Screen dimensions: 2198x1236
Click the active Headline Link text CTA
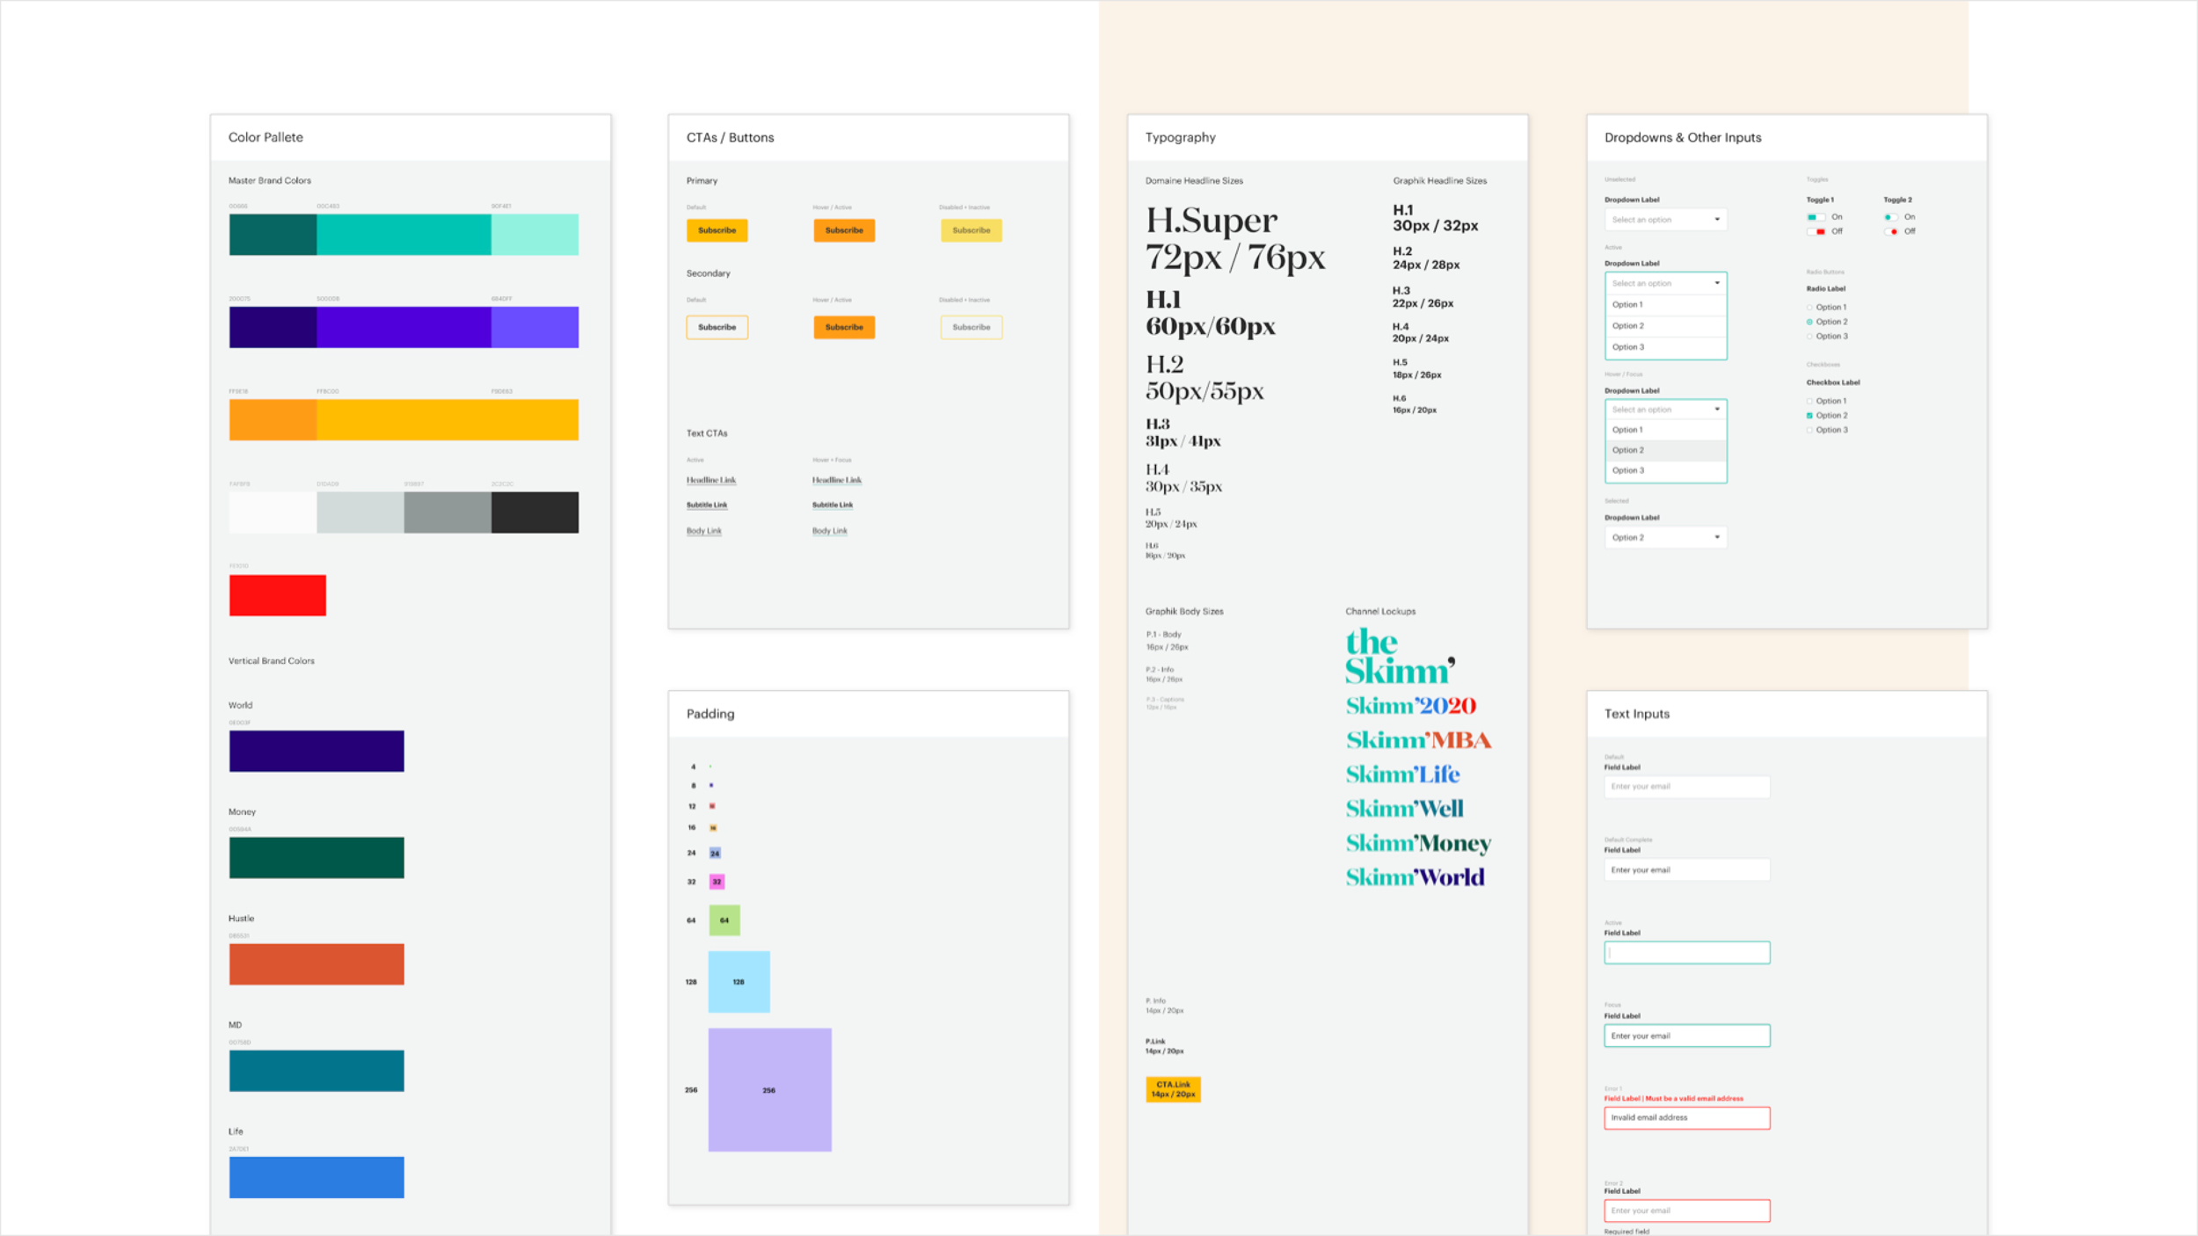(710, 480)
